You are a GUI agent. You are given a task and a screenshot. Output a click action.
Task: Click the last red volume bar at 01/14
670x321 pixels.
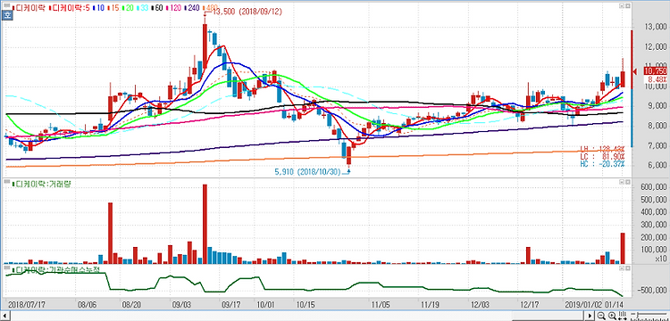click(623, 248)
